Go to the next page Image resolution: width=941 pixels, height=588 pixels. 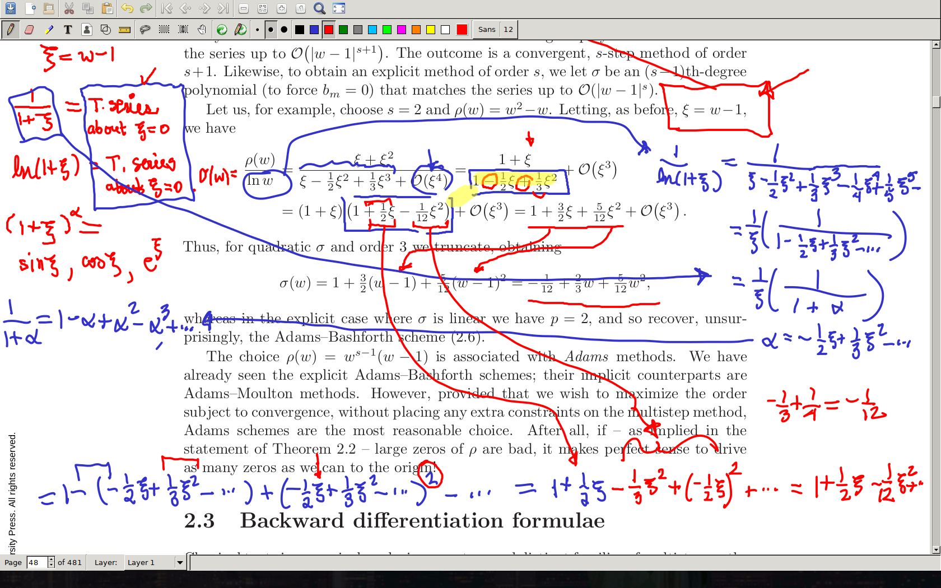[204, 8]
